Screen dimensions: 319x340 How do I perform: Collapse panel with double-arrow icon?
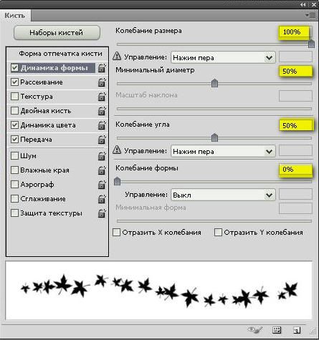pyautogui.click(x=303, y=4)
